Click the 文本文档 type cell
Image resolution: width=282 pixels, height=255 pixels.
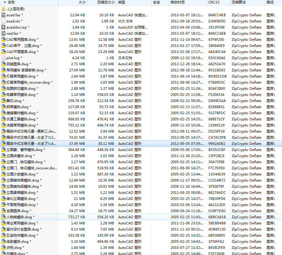point(125,58)
